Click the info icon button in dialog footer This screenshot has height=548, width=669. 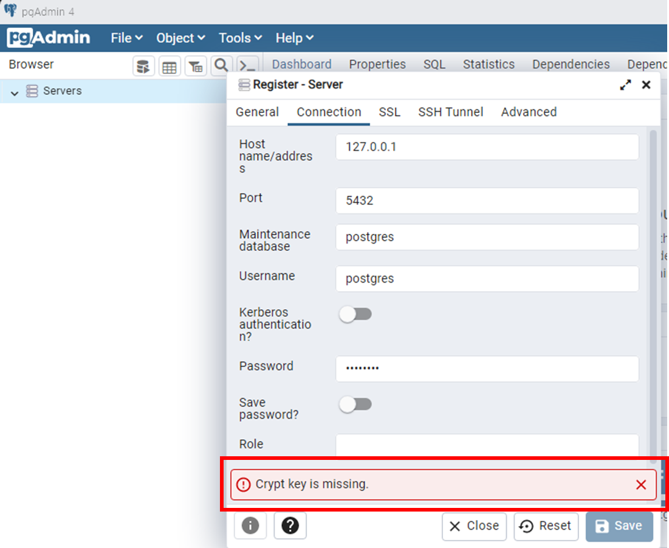click(x=250, y=526)
